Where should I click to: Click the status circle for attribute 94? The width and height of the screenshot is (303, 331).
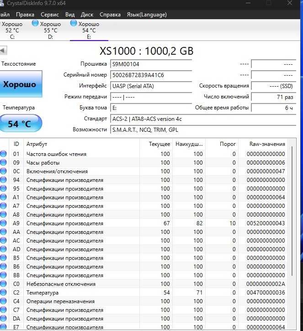(3, 180)
